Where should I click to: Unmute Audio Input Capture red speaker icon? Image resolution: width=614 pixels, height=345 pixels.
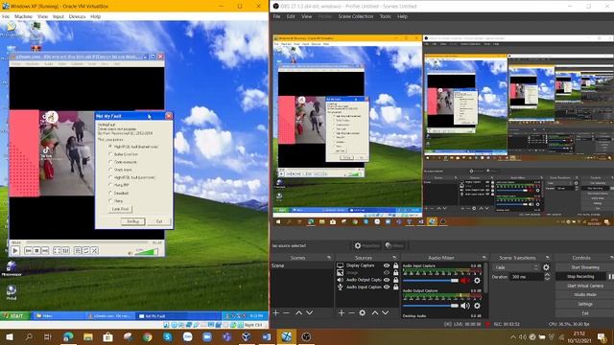pos(464,281)
